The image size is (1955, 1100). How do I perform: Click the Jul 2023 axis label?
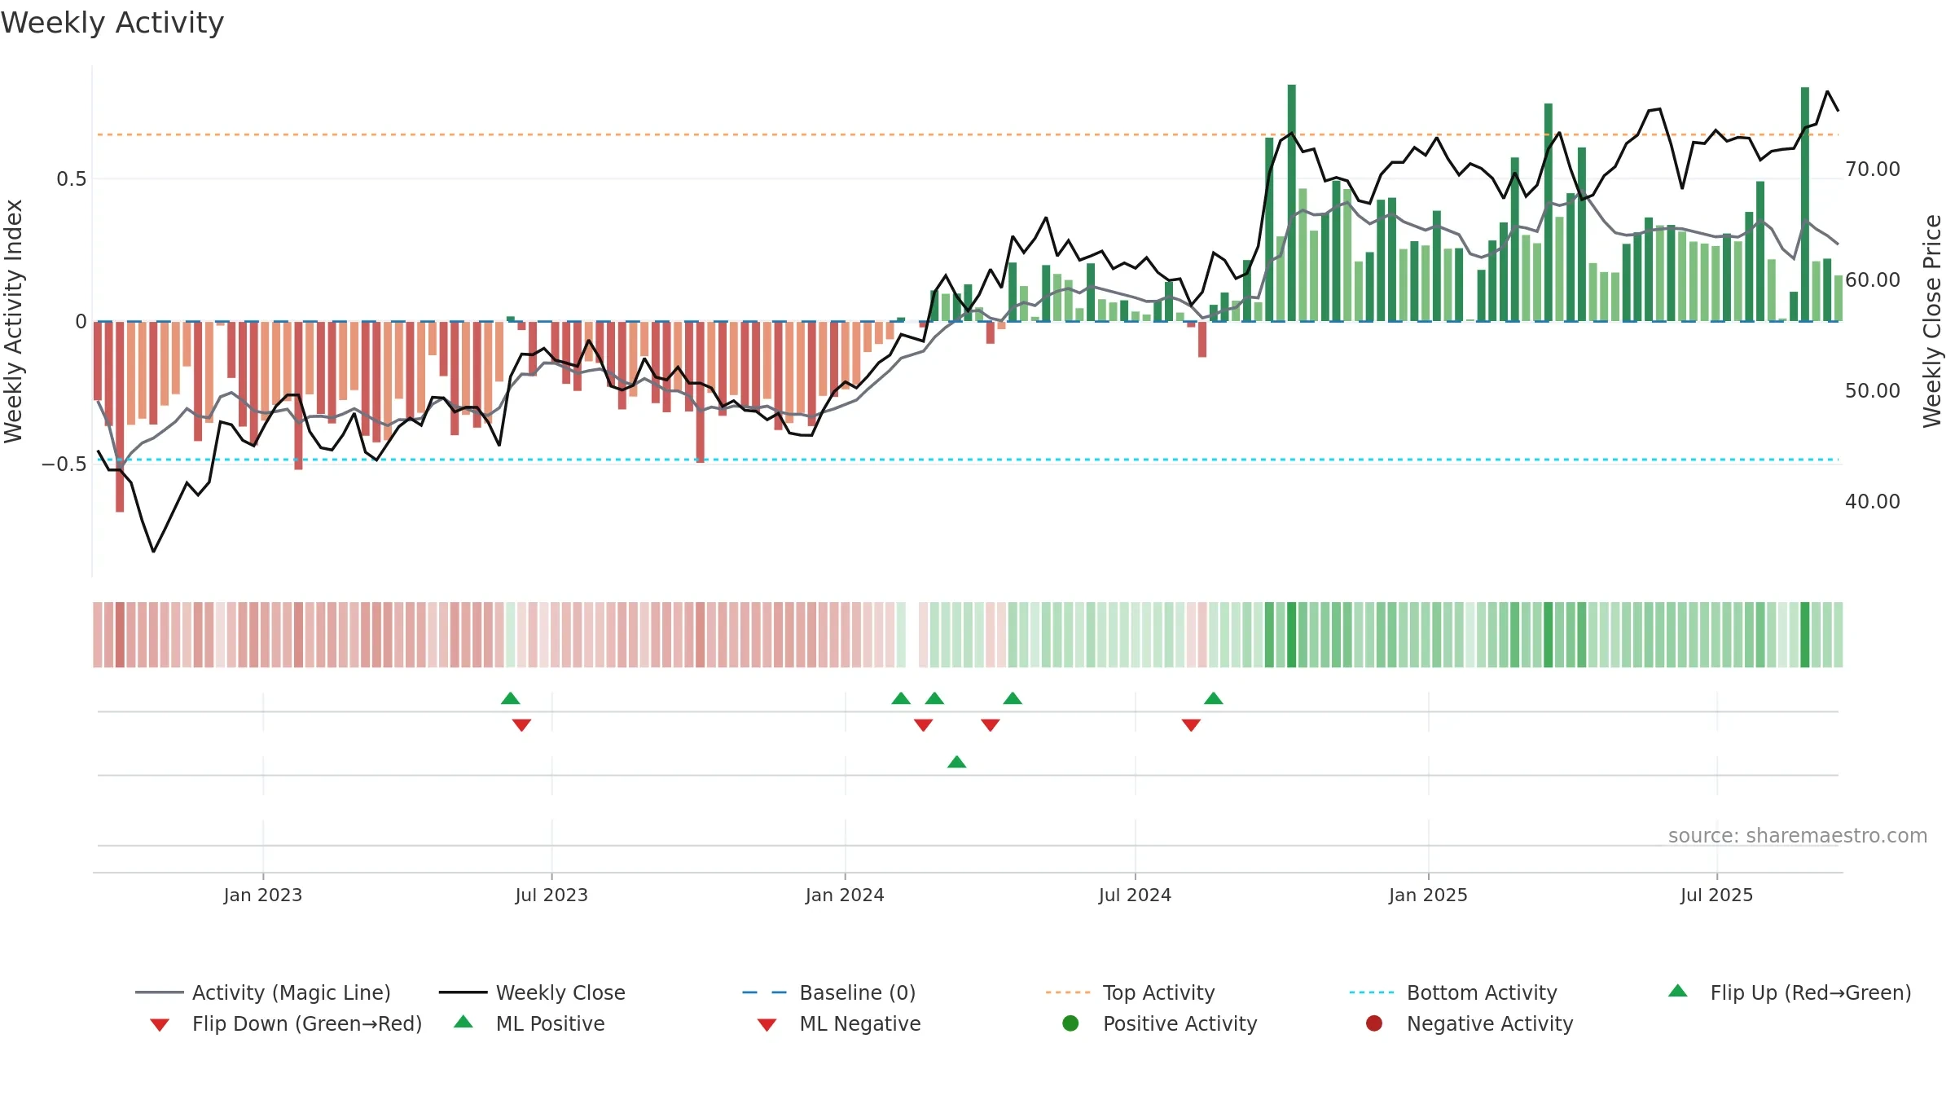(551, 895)
